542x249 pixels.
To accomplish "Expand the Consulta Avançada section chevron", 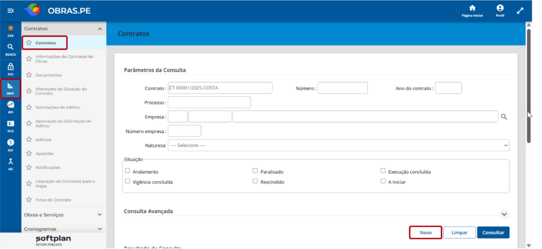I will (504, 214).
